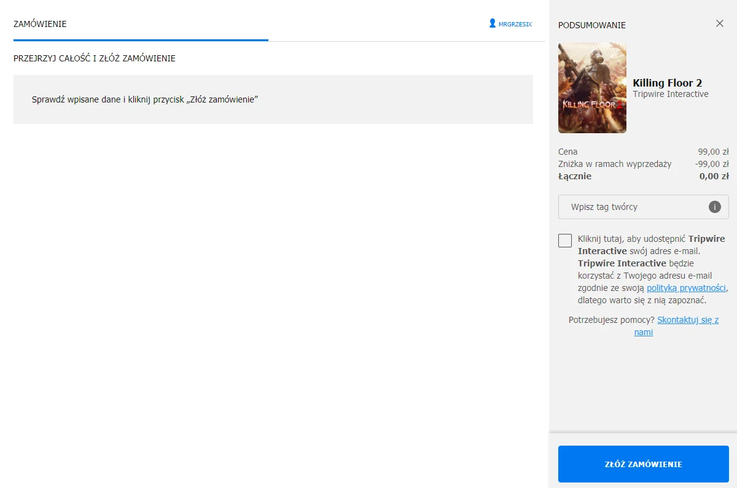Select the user silhouette next to MRGRZESIX
The image size is (737, 488).
[x=491, y=23]
